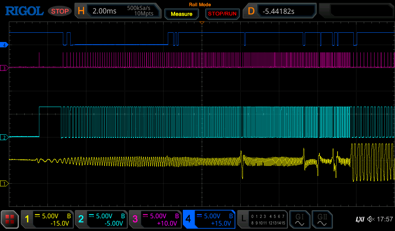
Task: Click the 10Mpts memory depth readout
Action: coord(143,13)
